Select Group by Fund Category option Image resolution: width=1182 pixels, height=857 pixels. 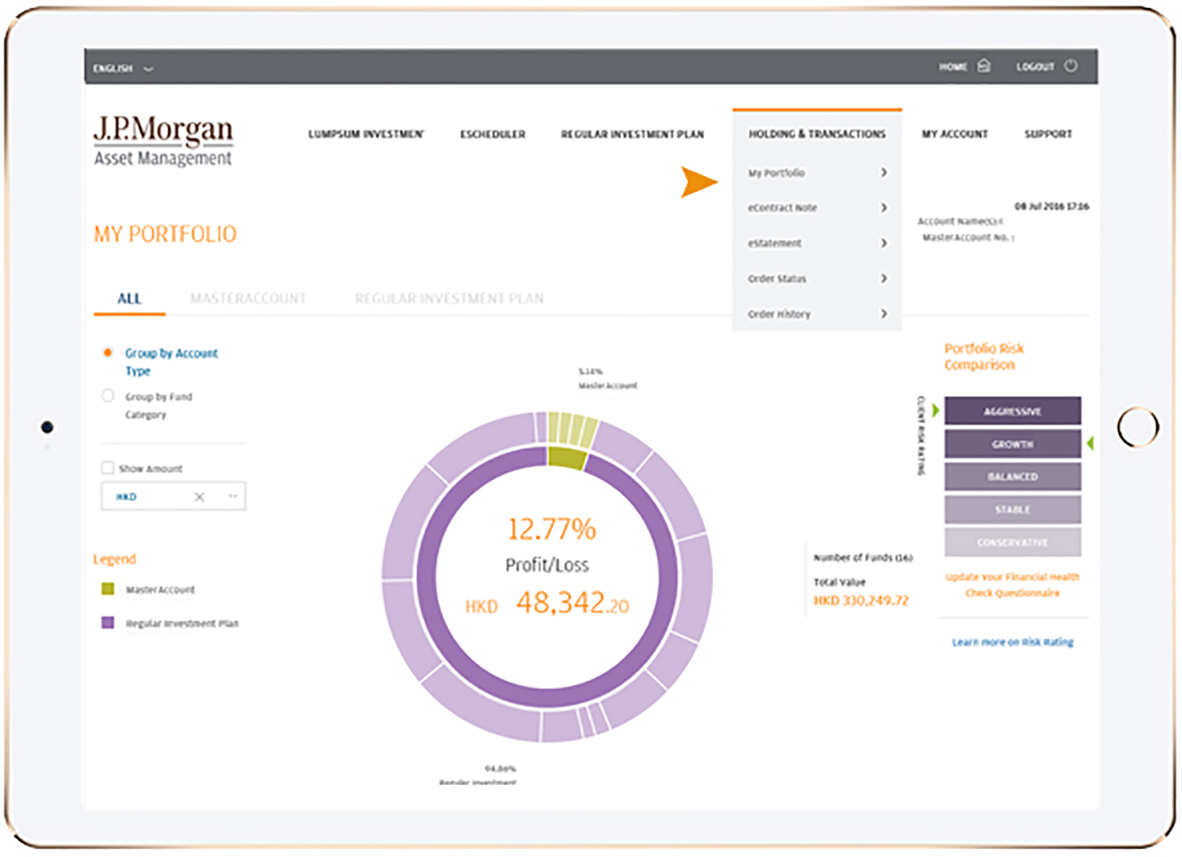(x=108, y=396)
